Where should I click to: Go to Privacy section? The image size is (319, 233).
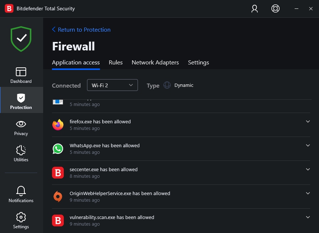(21, 127)
